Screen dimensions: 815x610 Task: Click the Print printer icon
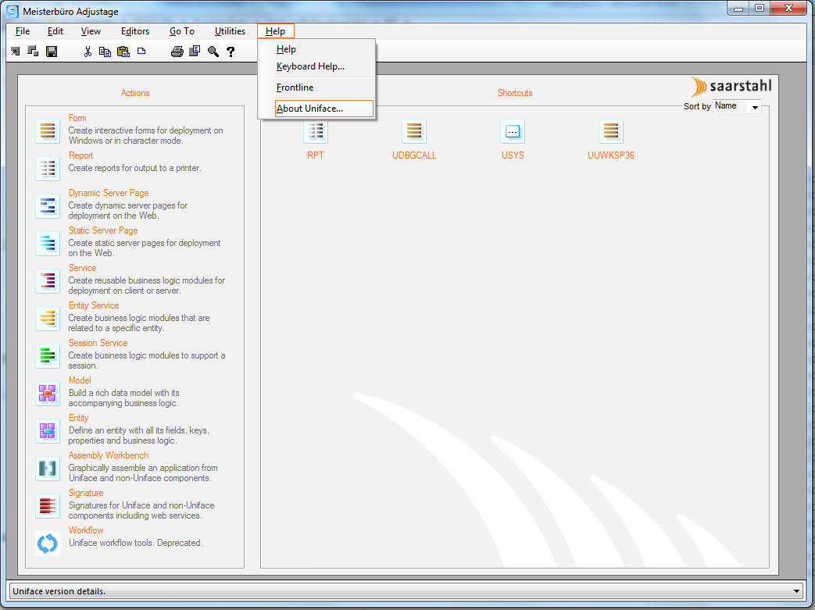177,51
